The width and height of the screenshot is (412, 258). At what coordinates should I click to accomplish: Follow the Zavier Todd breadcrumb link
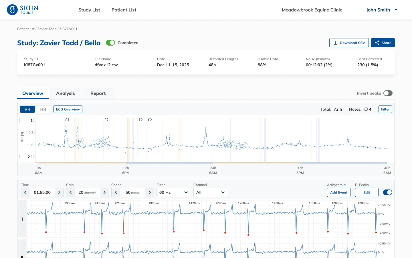[47, 29]
